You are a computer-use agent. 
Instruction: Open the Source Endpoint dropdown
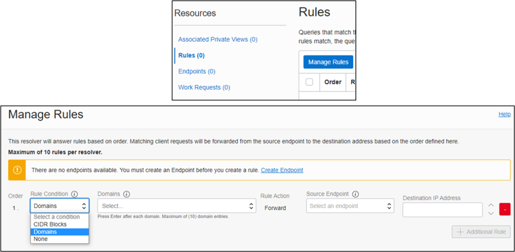click(x=350, y=206)
